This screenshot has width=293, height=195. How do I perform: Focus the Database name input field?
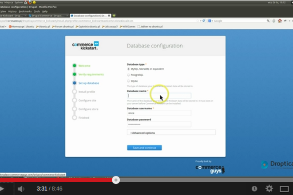[159, 96]
